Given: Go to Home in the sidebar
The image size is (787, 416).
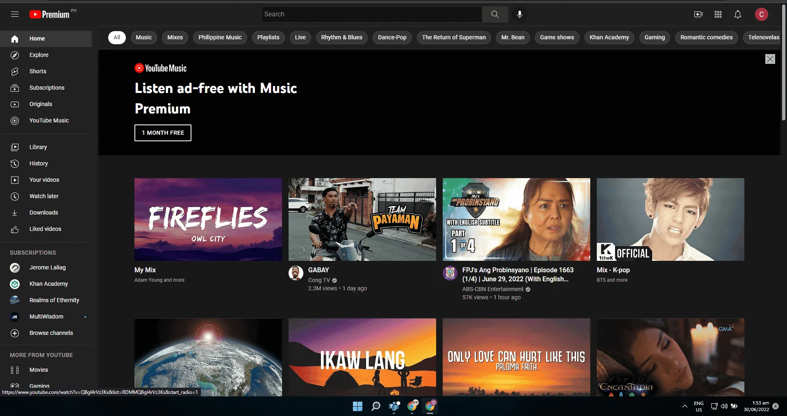Looking at the screenshot, I should [x=46, y=38].
